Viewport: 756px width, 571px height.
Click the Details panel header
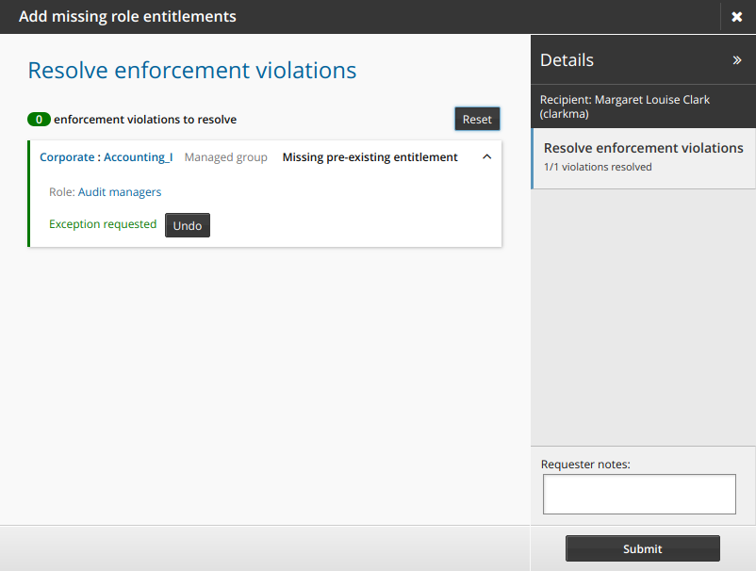(567, 59)
